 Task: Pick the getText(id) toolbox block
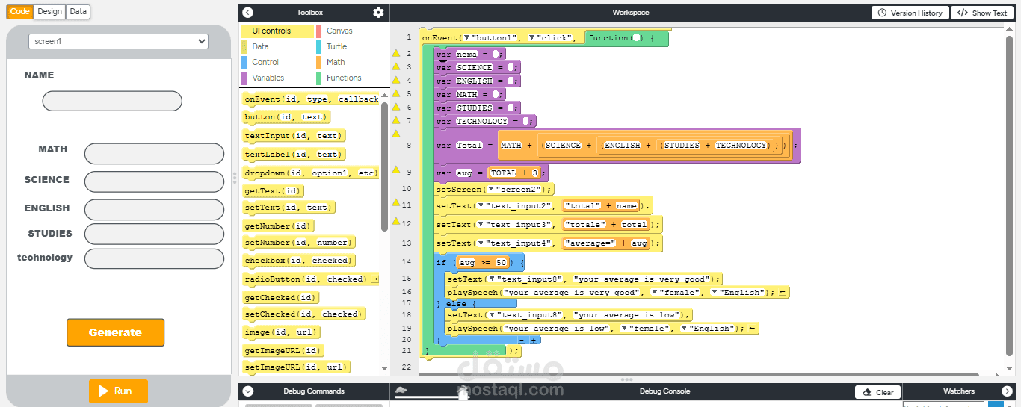pyautogui.click(x=273, y=191)
